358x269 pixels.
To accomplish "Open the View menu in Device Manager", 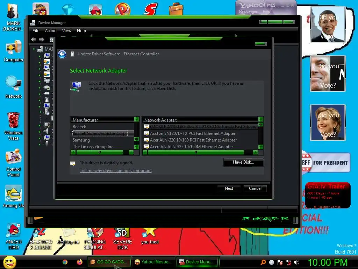I will point(67,31).
